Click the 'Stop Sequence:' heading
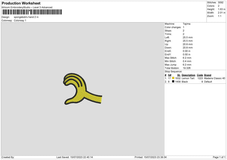The height and width of the screenshot is (160, 227). coord(173,71)
